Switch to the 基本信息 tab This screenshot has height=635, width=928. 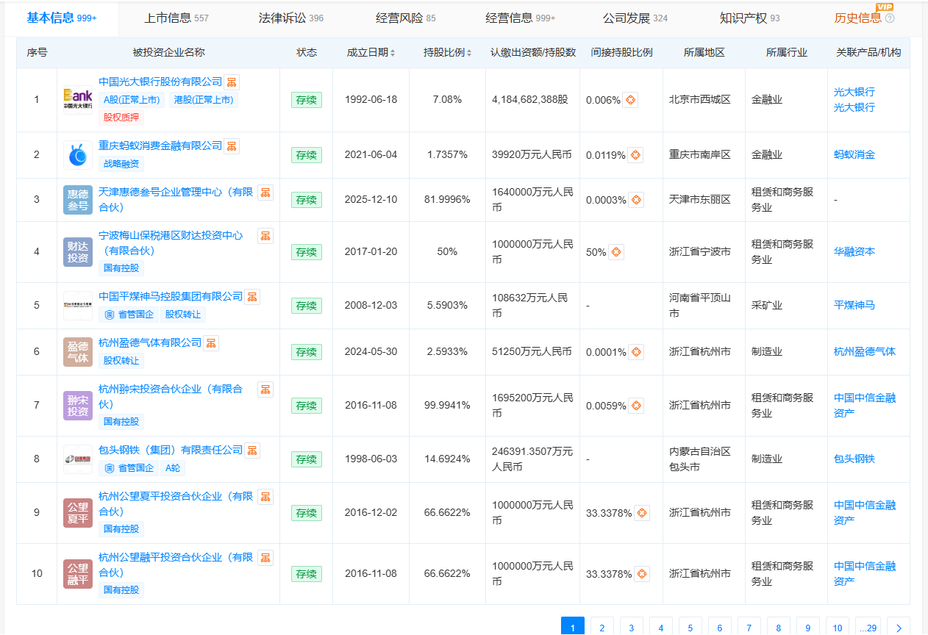[62, 18]
